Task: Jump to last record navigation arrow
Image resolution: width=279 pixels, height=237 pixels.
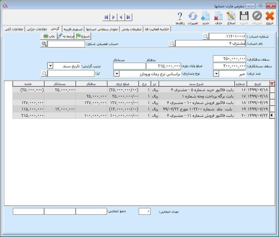Action: tap(106, 17)
